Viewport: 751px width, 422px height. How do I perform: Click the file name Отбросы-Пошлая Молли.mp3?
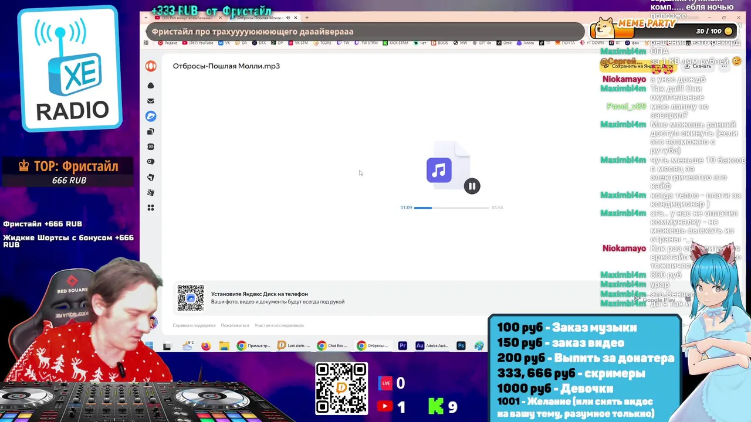tap(226, 66)
